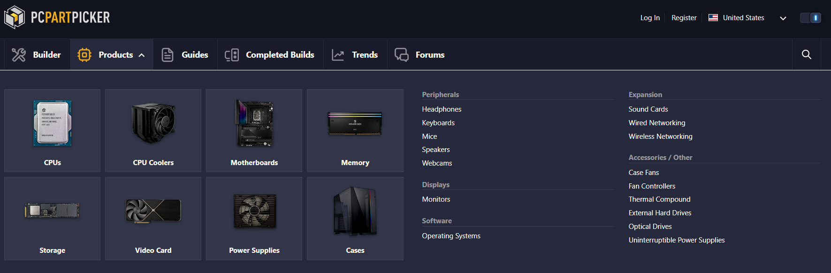The width and height of the screenshot is (831, 273).
Task: Select the Video Card image
Action: coord(153,211)
